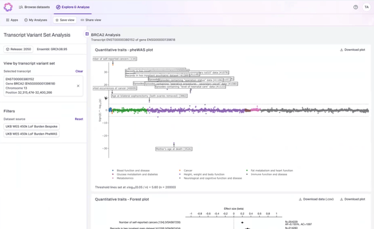Image resolution: width=374 pixels, height=229 pixels.
Task: Click the purple app logo icon
Action: pos(8,7)
